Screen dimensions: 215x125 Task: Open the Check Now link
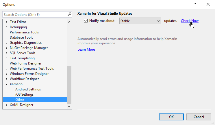(190, 21)
